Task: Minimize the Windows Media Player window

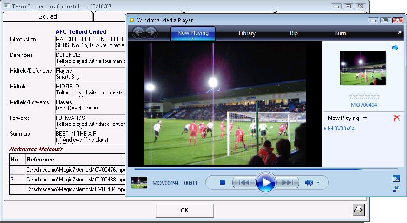Action: click(x=373, y=20)
